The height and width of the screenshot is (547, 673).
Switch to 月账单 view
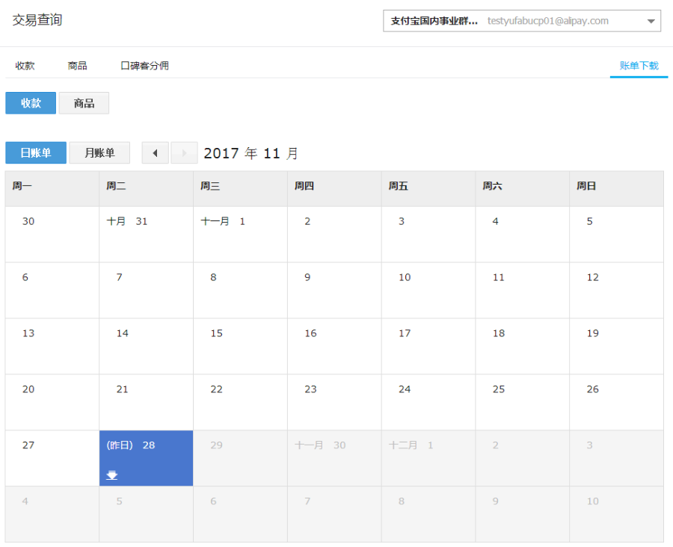pyautogui.click(x=99, y=152)
